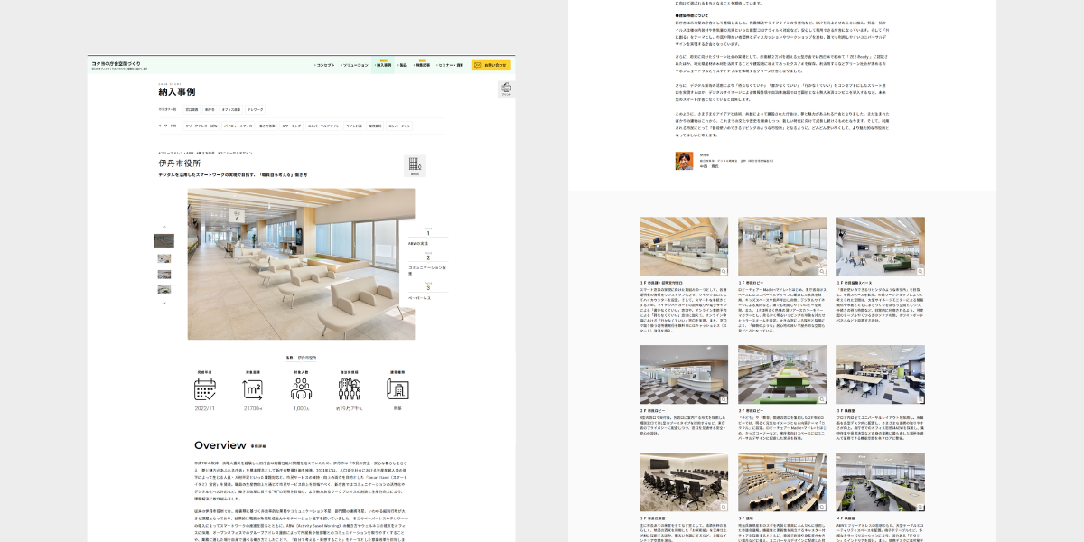Select the サイン計画 keyword tag

[353, 126]
